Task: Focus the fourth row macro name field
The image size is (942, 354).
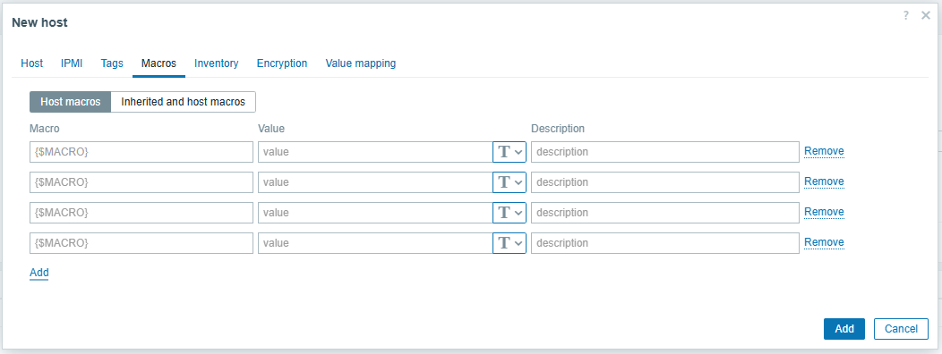Action: click(141, 243)
